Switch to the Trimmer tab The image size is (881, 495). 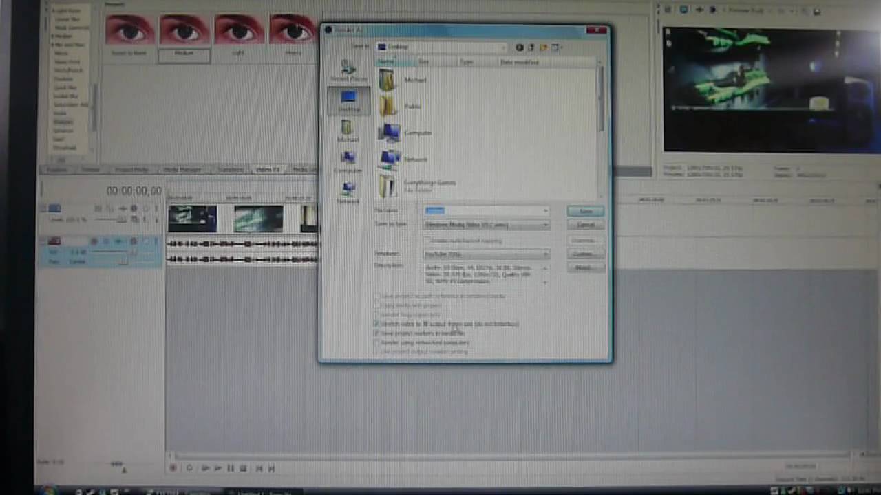[x=91, y=169]
